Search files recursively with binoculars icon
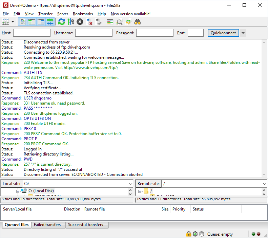Screen dimensions: 268x238 [x=138, y=22]
